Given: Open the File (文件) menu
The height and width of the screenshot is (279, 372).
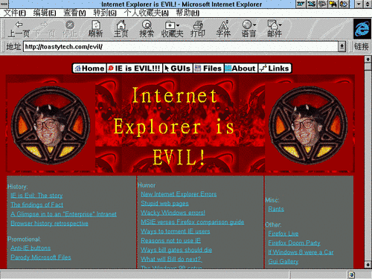Looking at the screenshot, I should [15, 13].
